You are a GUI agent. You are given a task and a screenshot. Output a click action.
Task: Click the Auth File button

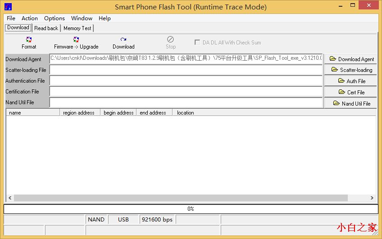pos(350,81)
